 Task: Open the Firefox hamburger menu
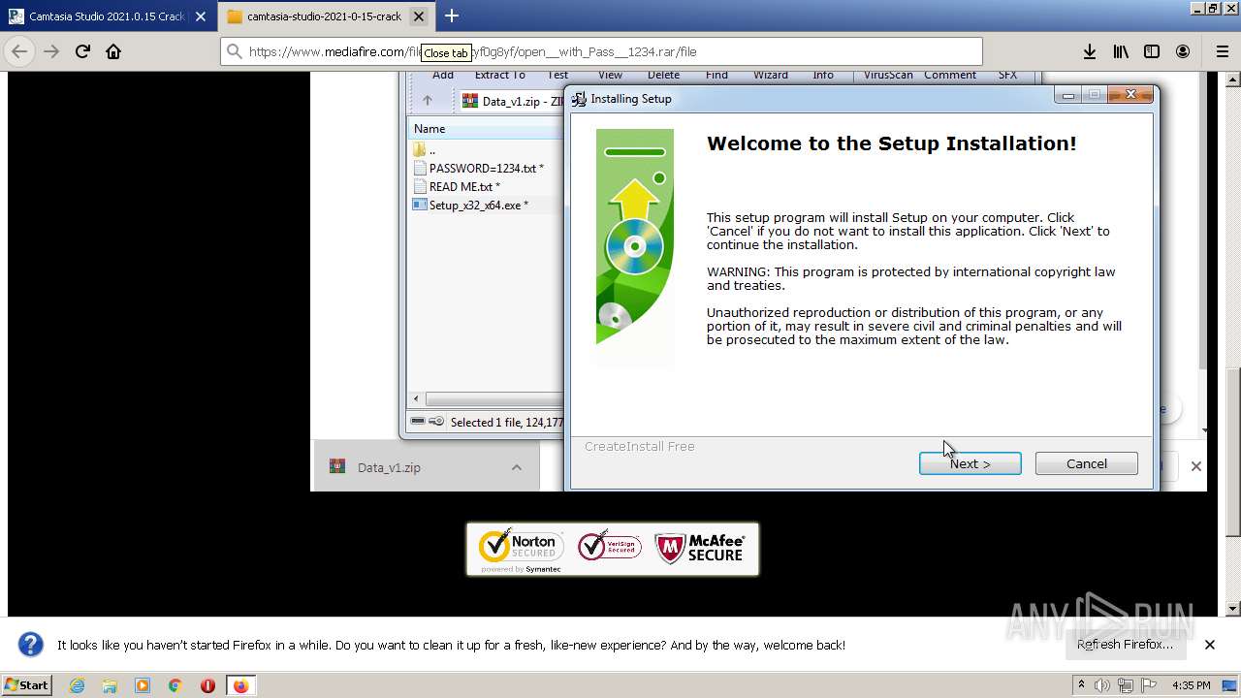pos(1222,51)
